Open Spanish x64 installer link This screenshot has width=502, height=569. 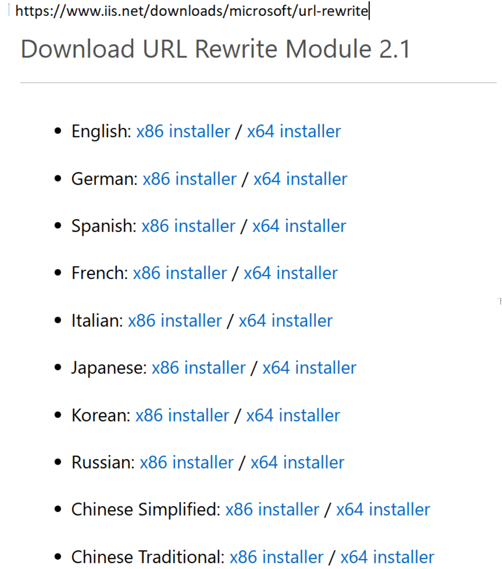tap(299, 226)
